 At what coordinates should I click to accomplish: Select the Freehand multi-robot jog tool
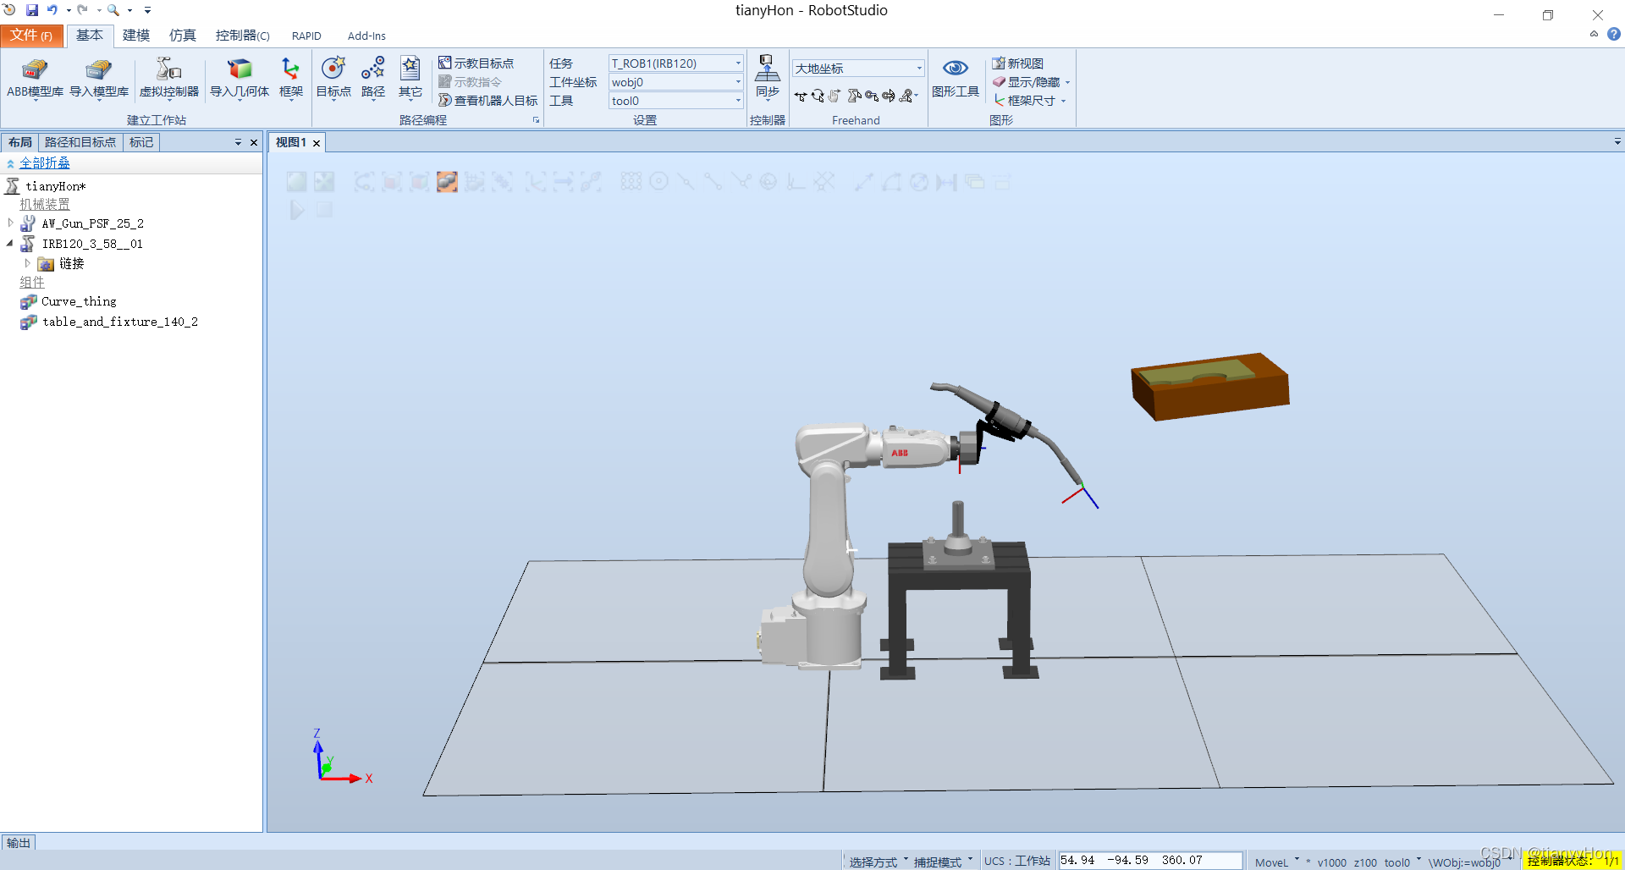906,96
